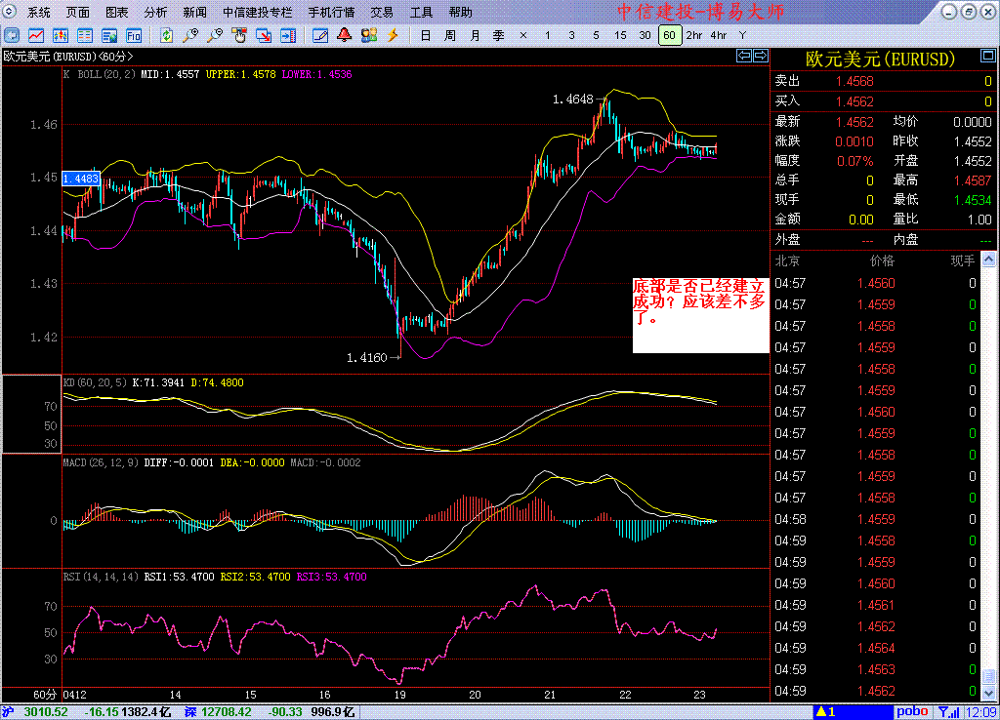Select the 1 minute period
Image resolution: width=1000 pixels, height=720 pixels.
(x=547, y=36)
